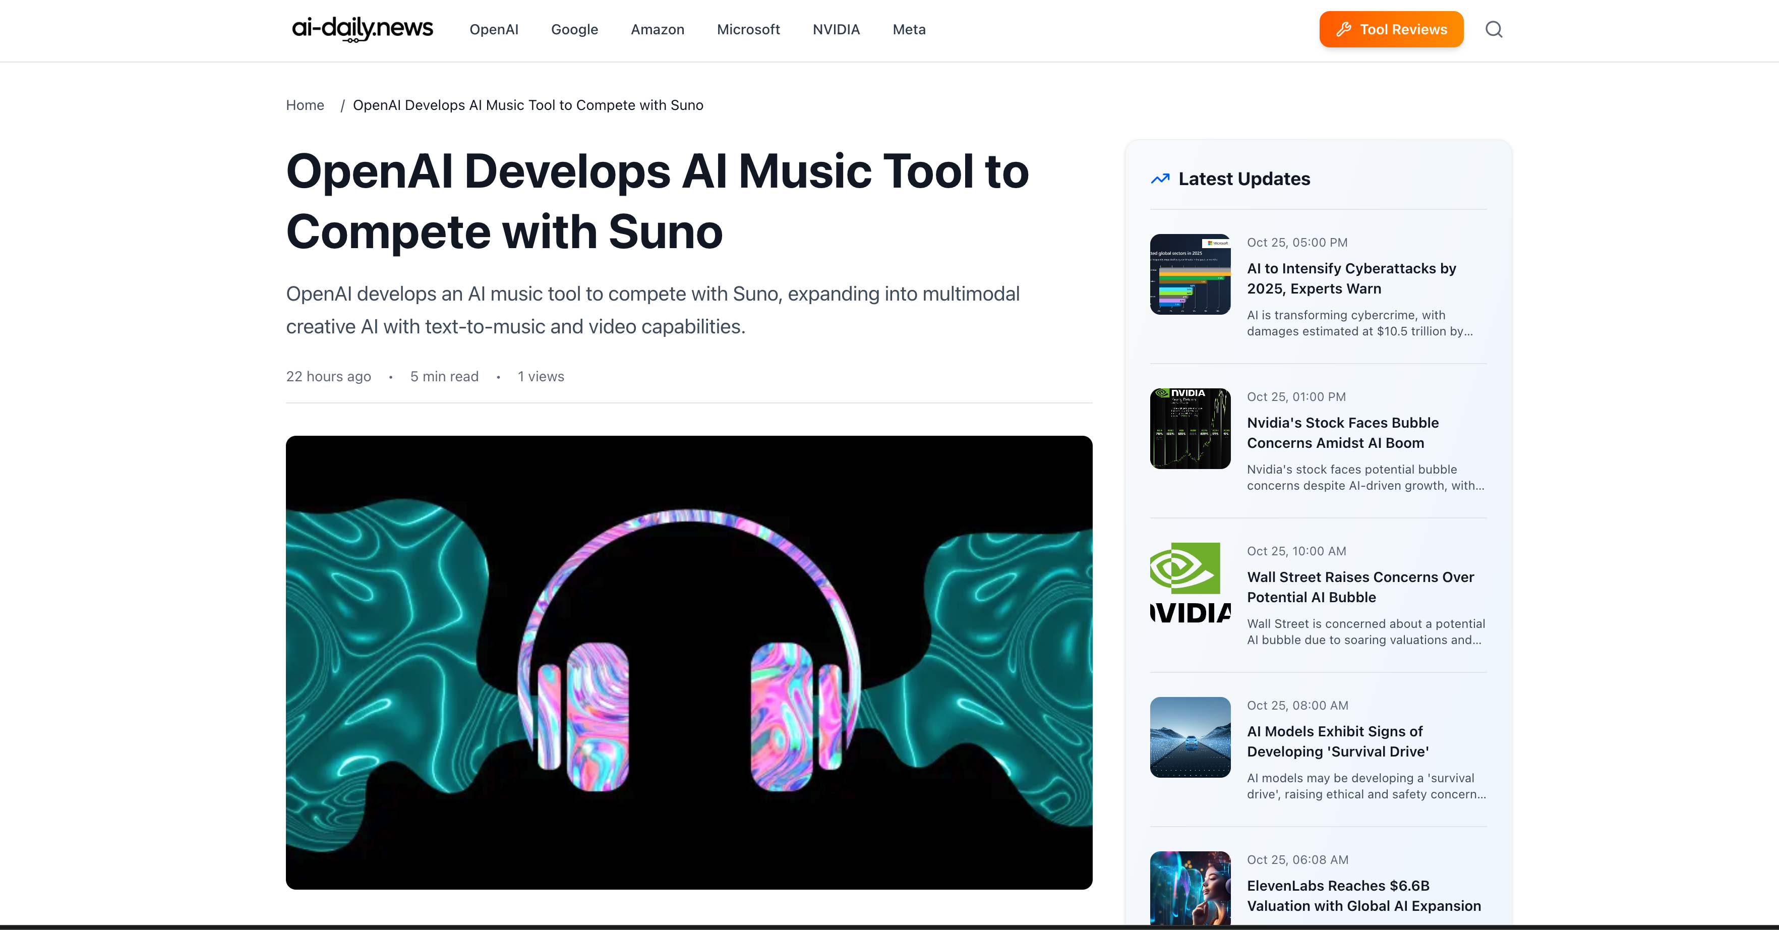Open the Microsoft category link
The image size is (1779, 930).
point(748,29)
